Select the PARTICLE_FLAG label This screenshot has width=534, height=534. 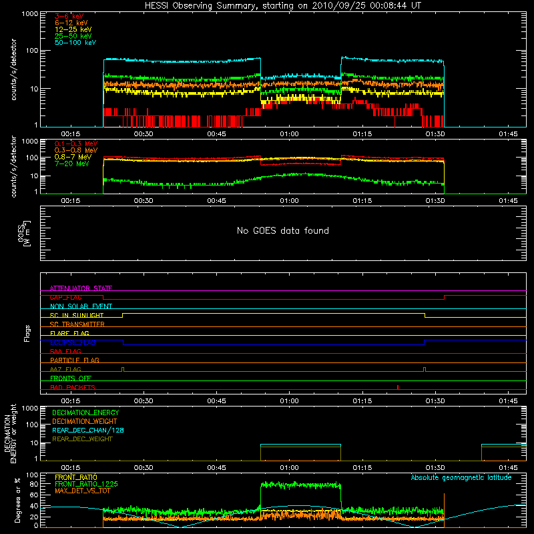[x=75, y=360]
